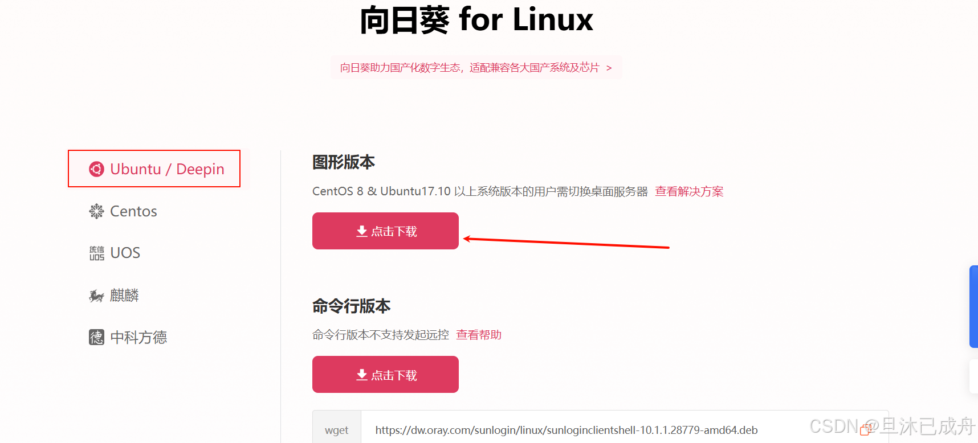Select the Ubuntu / Deepin tab
This screenshot has height=443, width=978.
tap(154, 169)
